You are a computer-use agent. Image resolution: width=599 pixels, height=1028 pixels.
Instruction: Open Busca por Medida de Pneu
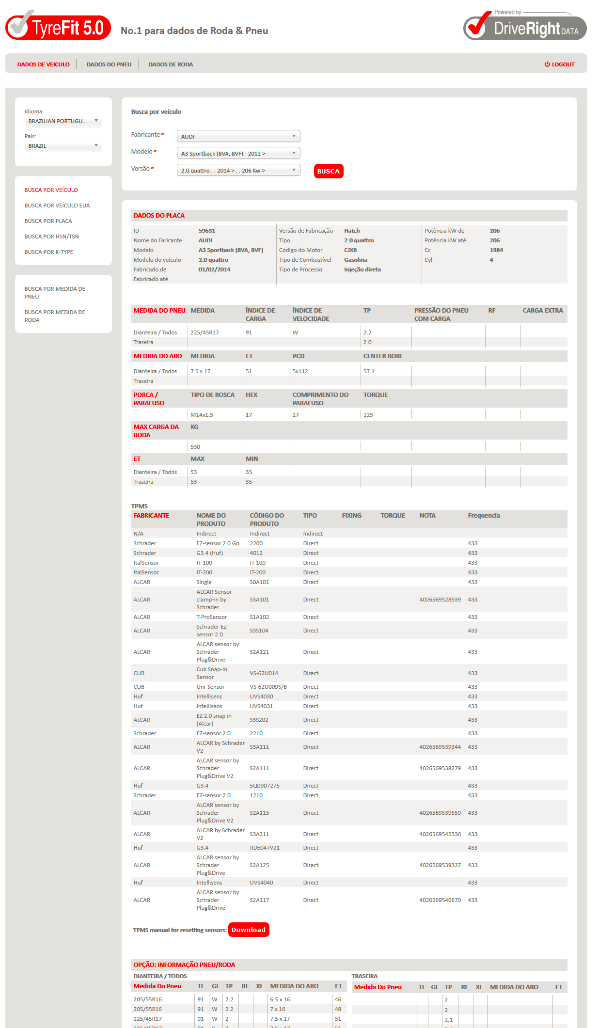click(55, 293)
